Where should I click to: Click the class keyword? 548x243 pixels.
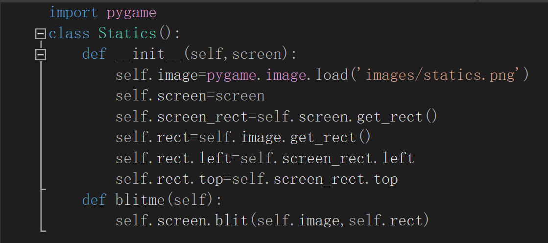coord(69,34)
